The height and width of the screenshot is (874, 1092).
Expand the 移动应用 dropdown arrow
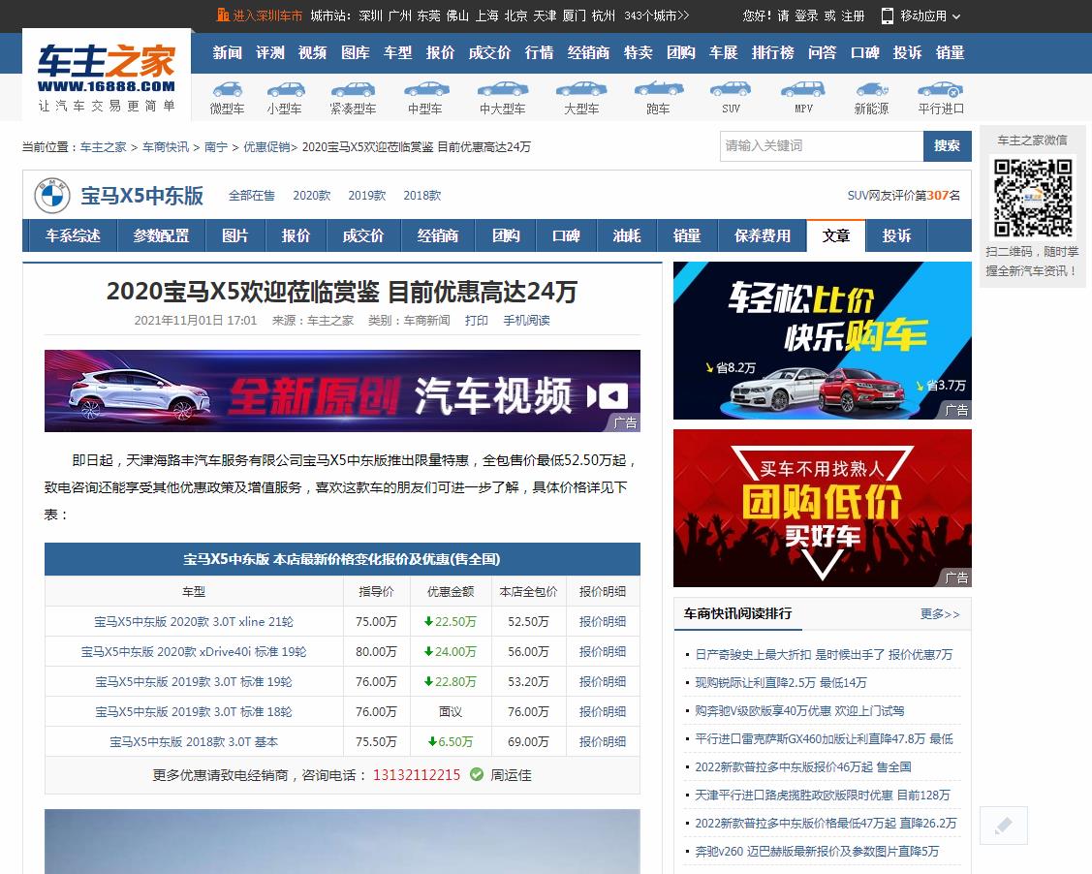(x=956, y=16)
